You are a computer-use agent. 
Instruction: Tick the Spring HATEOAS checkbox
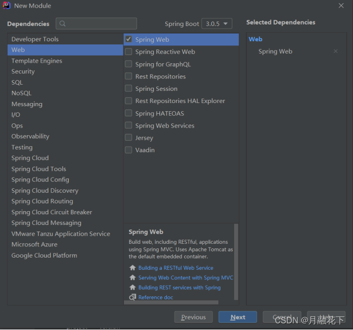tap(129, 113)
